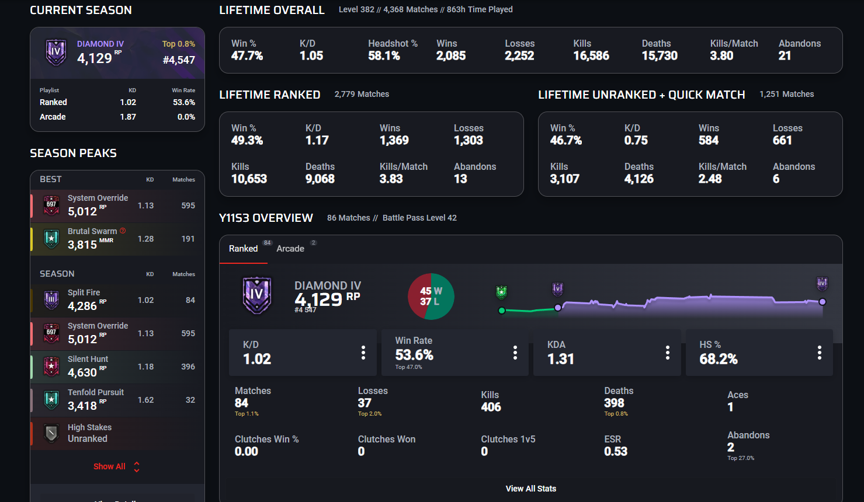Click Split Fire season rank emblem
Viewport: 864px width, 502px height.
[51, 300]
